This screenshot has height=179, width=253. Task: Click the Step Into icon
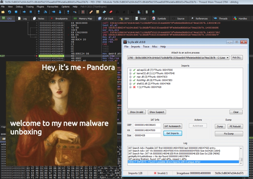[x=39, y=12]
